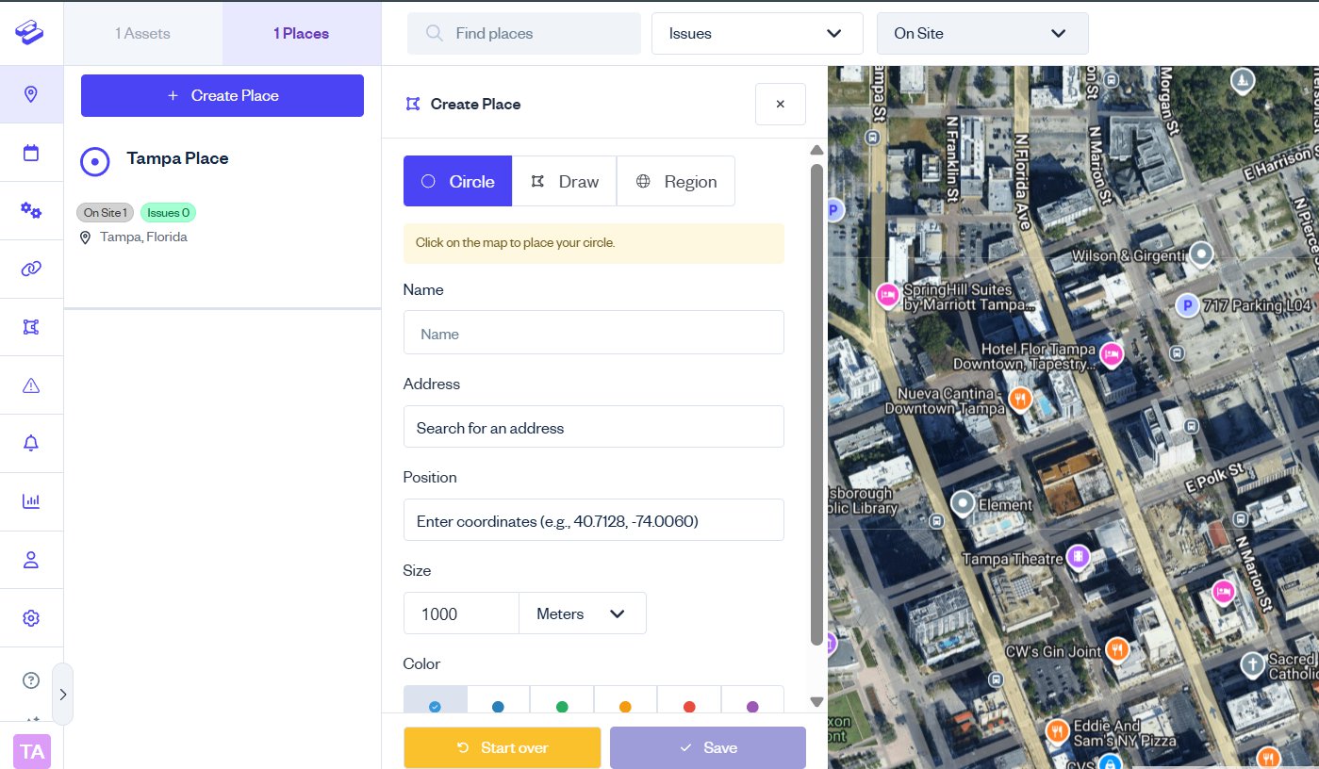This screenshot has width=1319, height=769.
Task: Open the Meters unit dropdown
Action: pyautogui.click(x=582, y=614)
